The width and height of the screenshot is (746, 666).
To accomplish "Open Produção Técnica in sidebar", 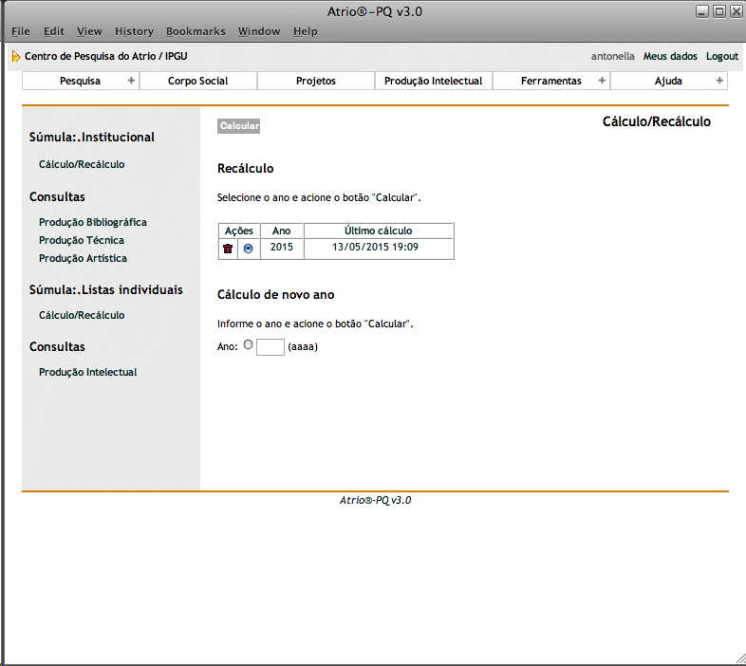I will pos(82,240).
